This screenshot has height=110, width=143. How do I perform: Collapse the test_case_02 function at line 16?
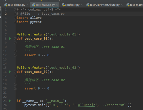coord(15,72)
